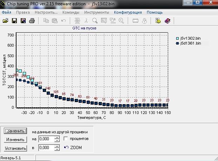Screen dimensions: 218x161
Task: Open the Конфигурация menu
Action: pos(128,12)
